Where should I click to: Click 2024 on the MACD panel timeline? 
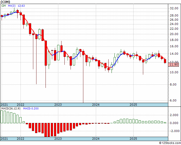[x=96, y=139]
